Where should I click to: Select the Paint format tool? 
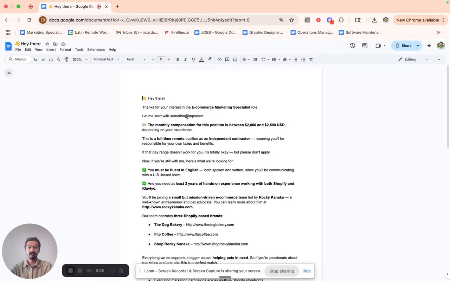[x=66, y=59]
